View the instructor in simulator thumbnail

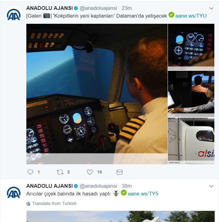(x=191, y=94)
